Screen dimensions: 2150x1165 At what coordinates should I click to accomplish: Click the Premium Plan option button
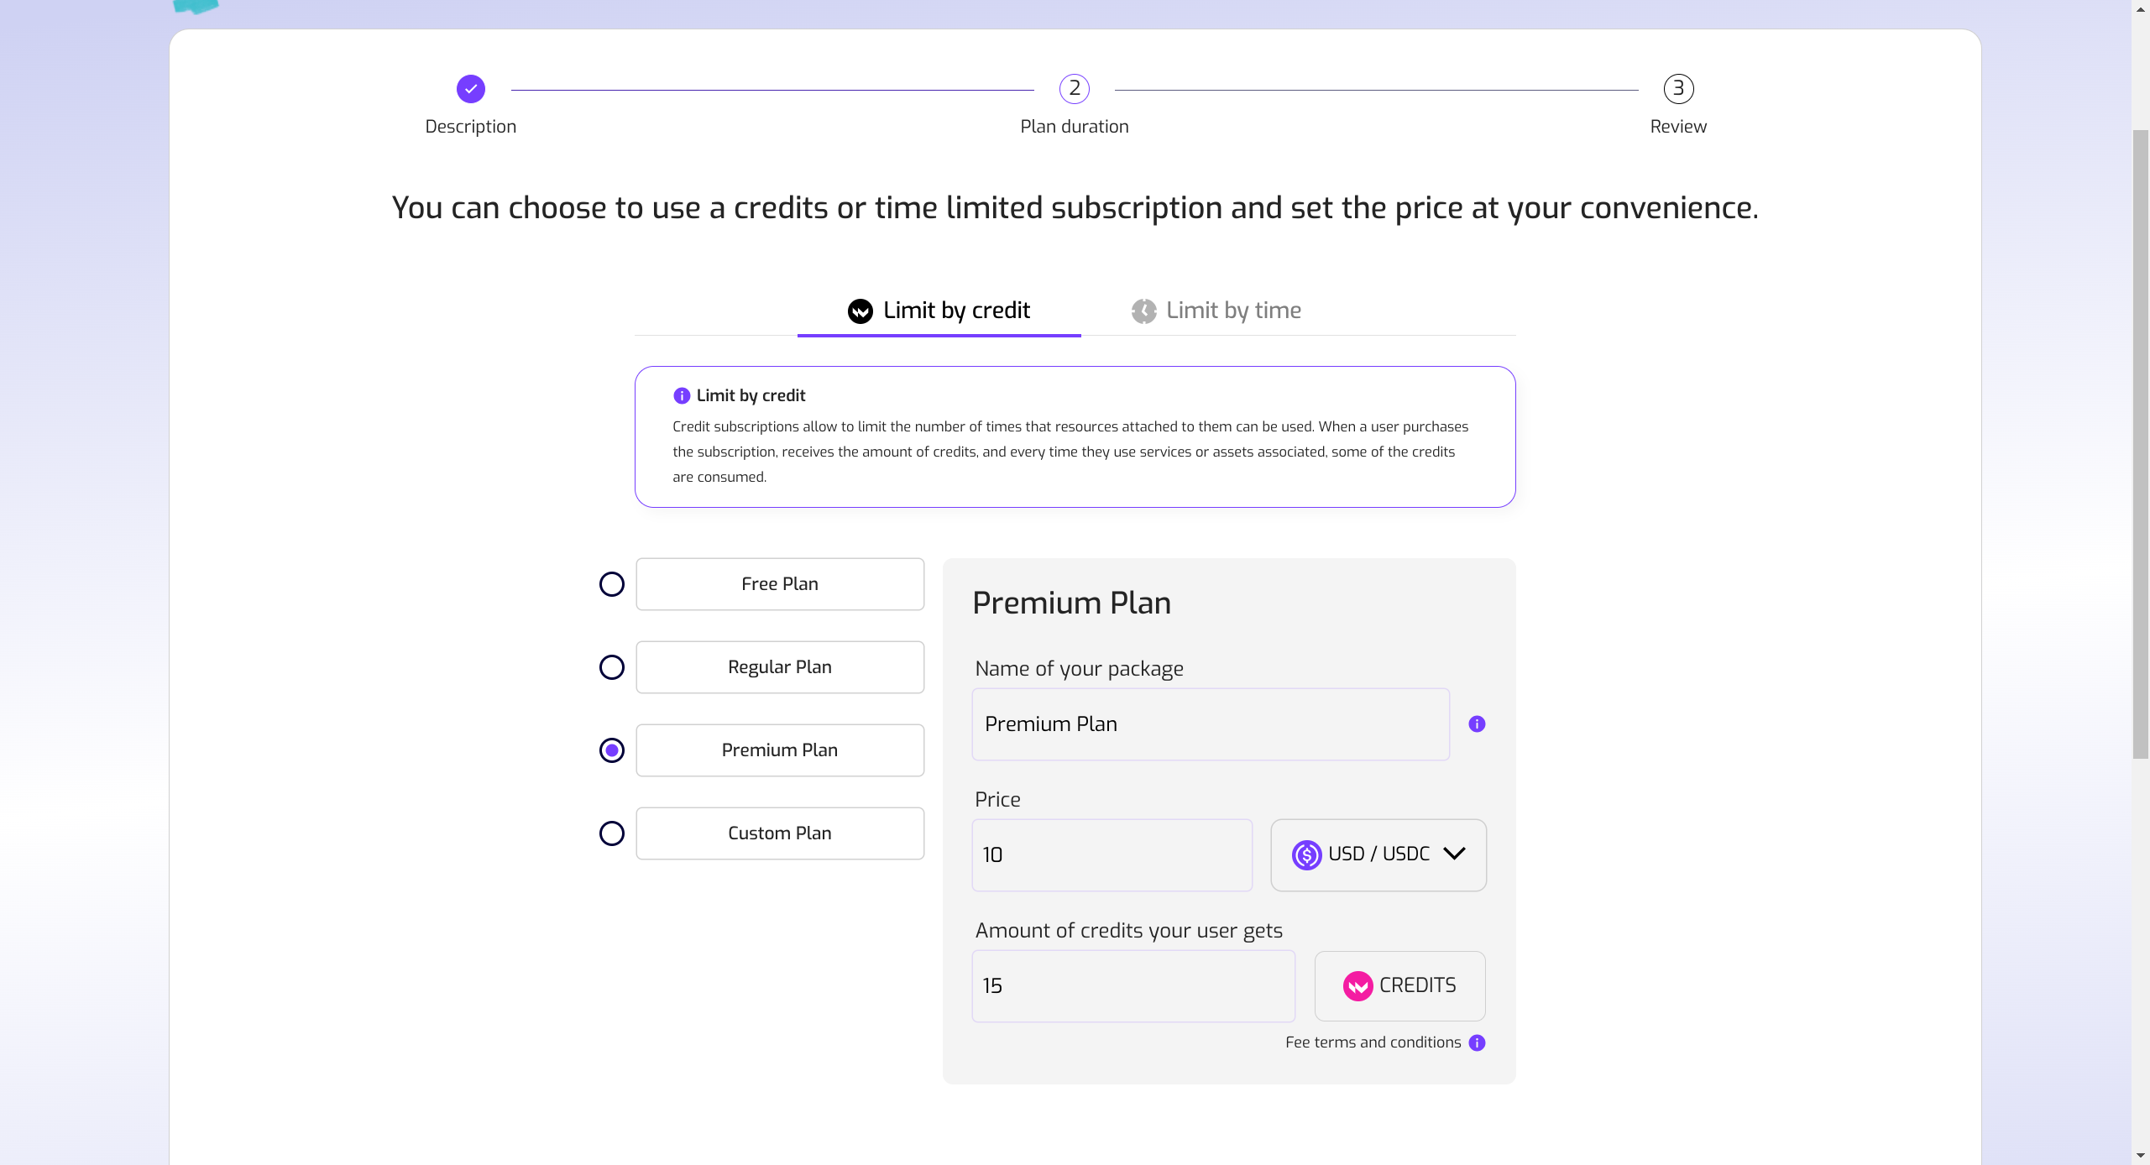click(x=779, y=750)
